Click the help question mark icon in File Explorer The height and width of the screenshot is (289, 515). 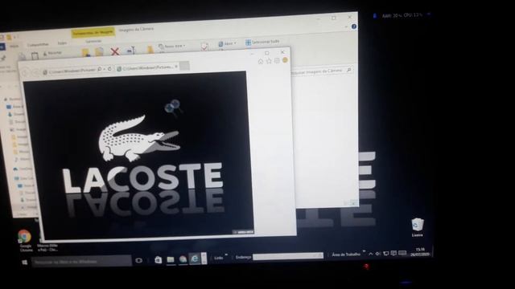354,26
